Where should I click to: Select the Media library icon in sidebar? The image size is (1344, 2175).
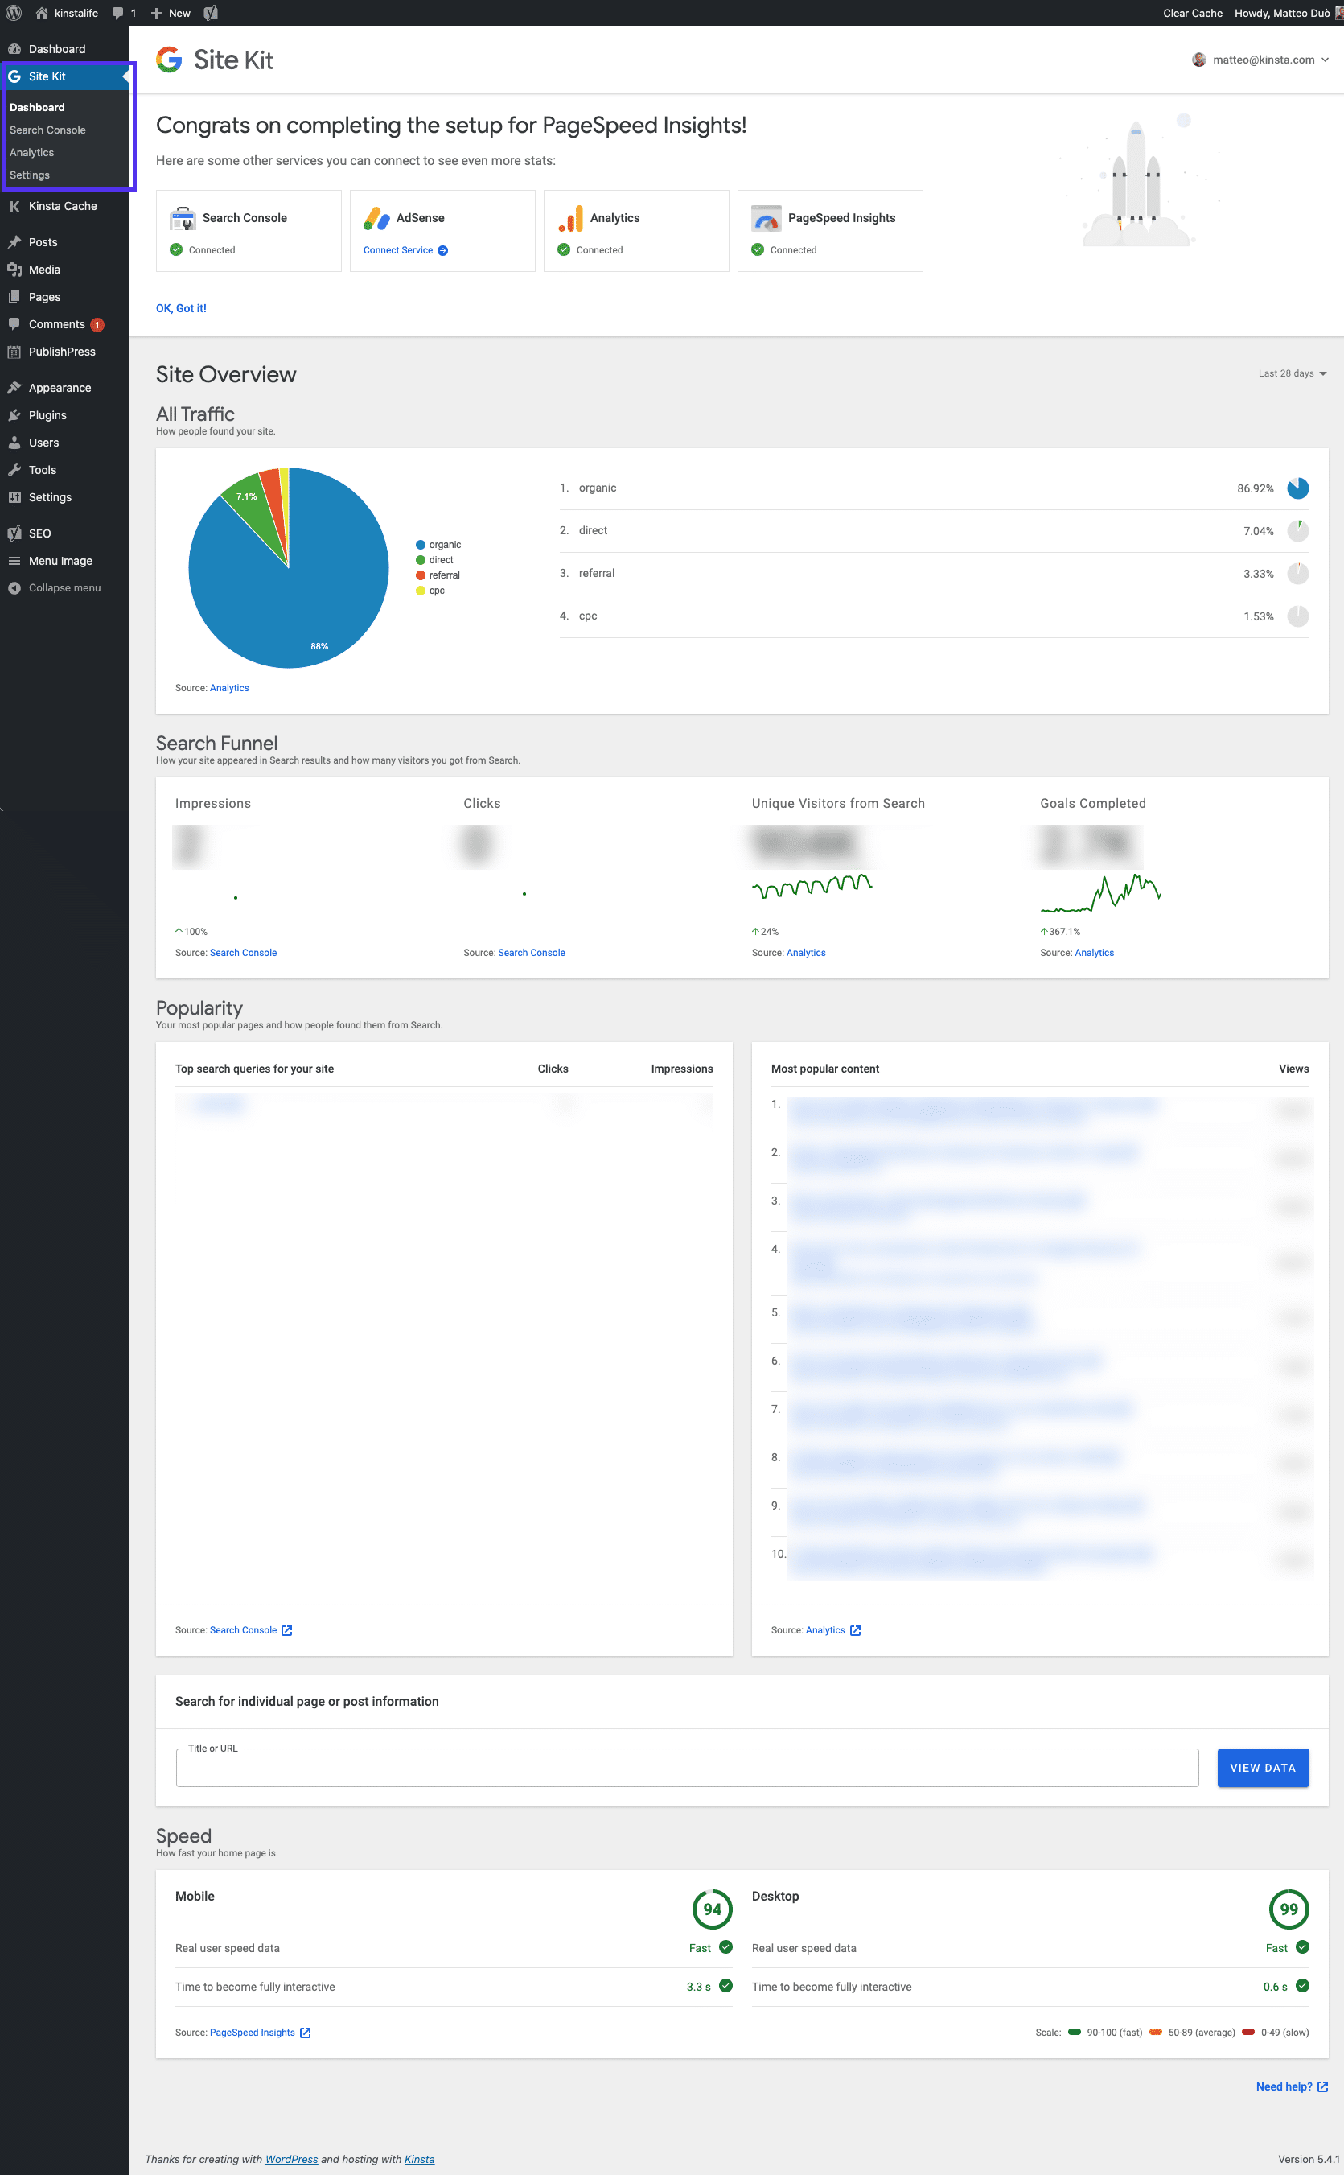click(14, 269)
